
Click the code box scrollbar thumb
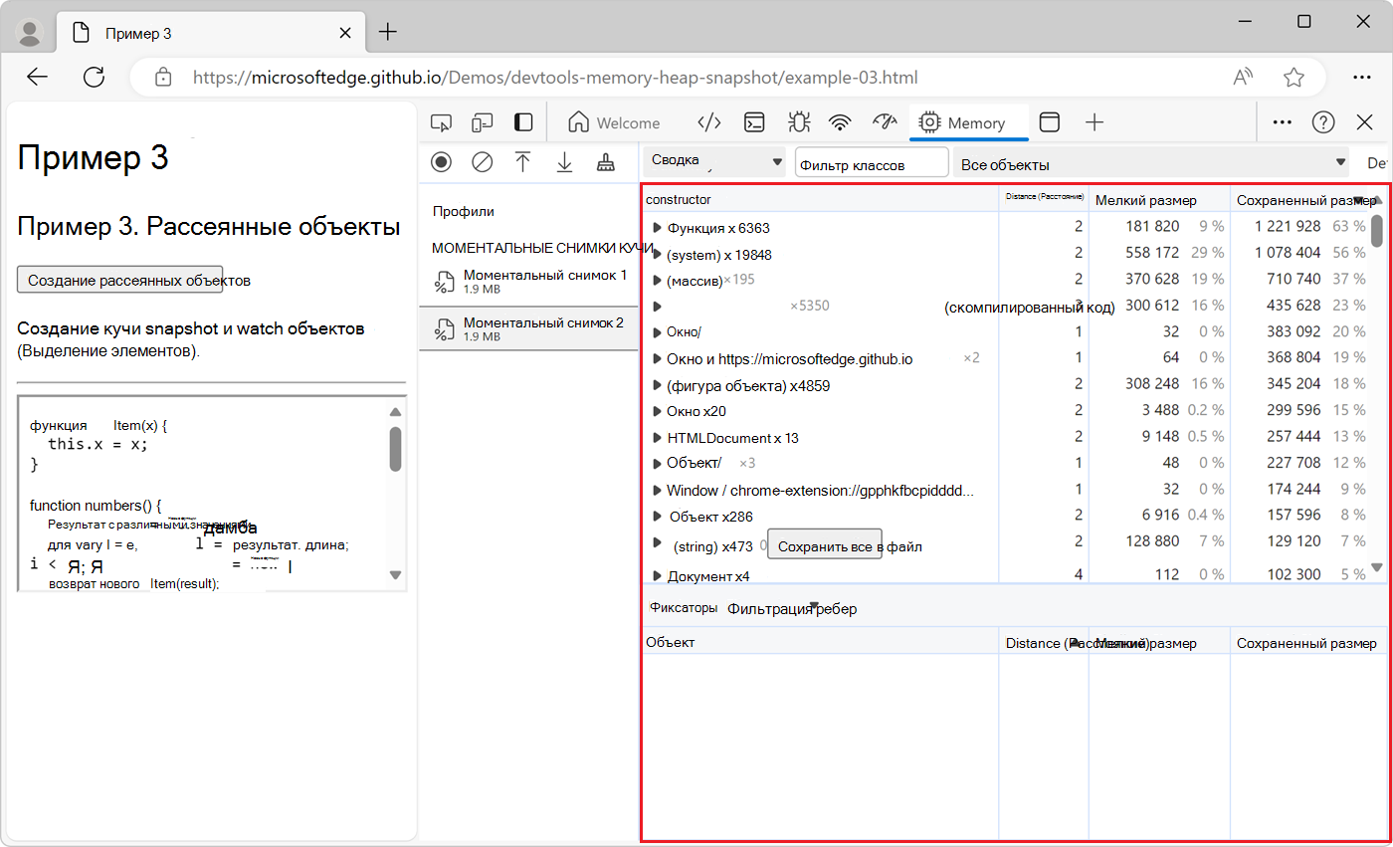coord(395,449)
